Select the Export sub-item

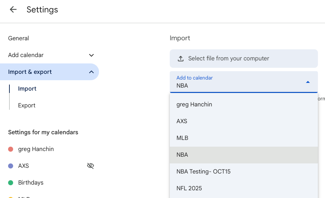(x=27, y=105)
